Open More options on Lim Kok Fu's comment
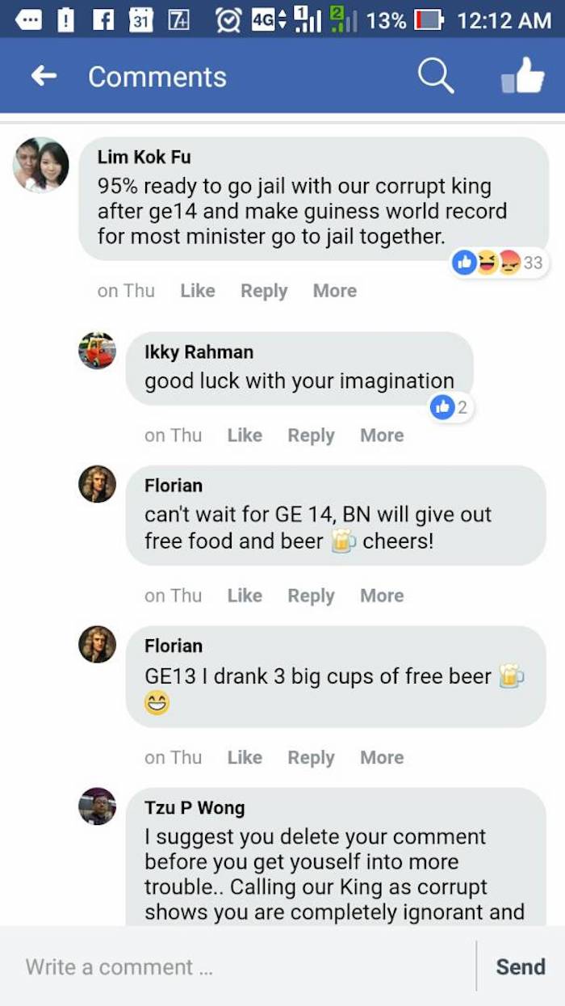The image size is (565, 1006). pyautogui.click(x=335, y=291)
